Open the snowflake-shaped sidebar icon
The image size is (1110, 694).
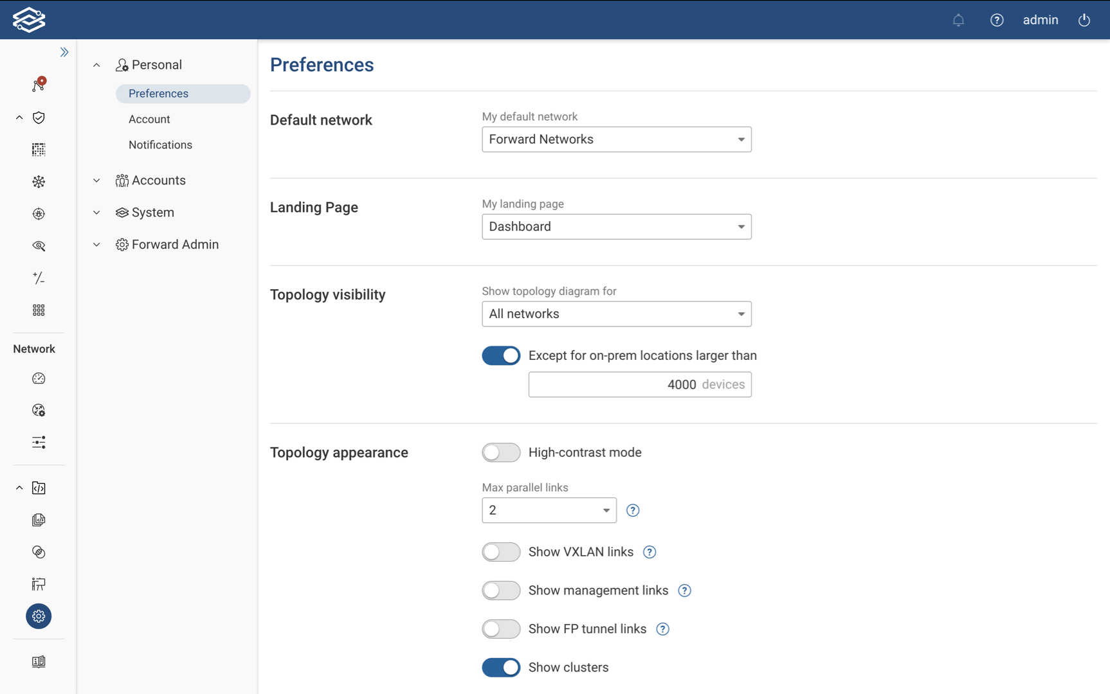pyautogui.click(x=39, y=182)
